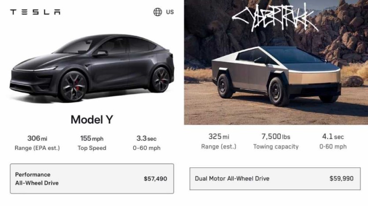Click the globe language icon
The width and height of the screenshot is (368, 206).
157,12
